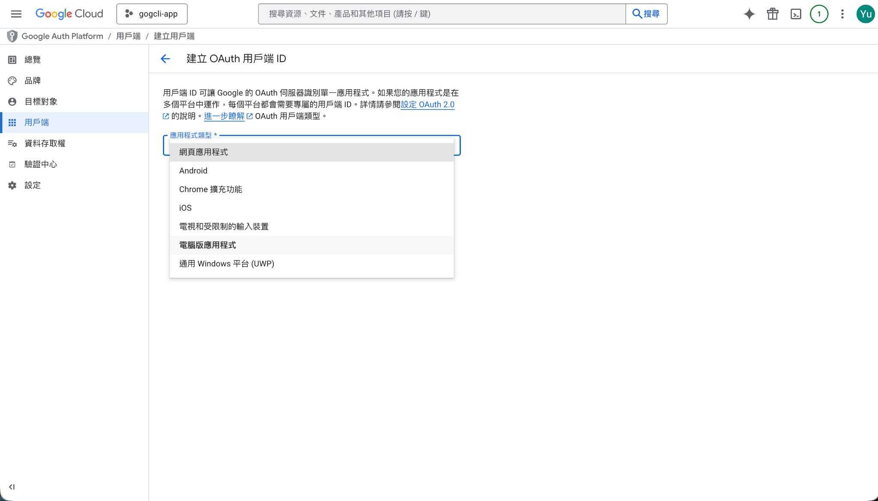The width and height of the screenshot is (878, 501).
Task: Open 資料存取權 sidebar item
Action: point(45,143)
